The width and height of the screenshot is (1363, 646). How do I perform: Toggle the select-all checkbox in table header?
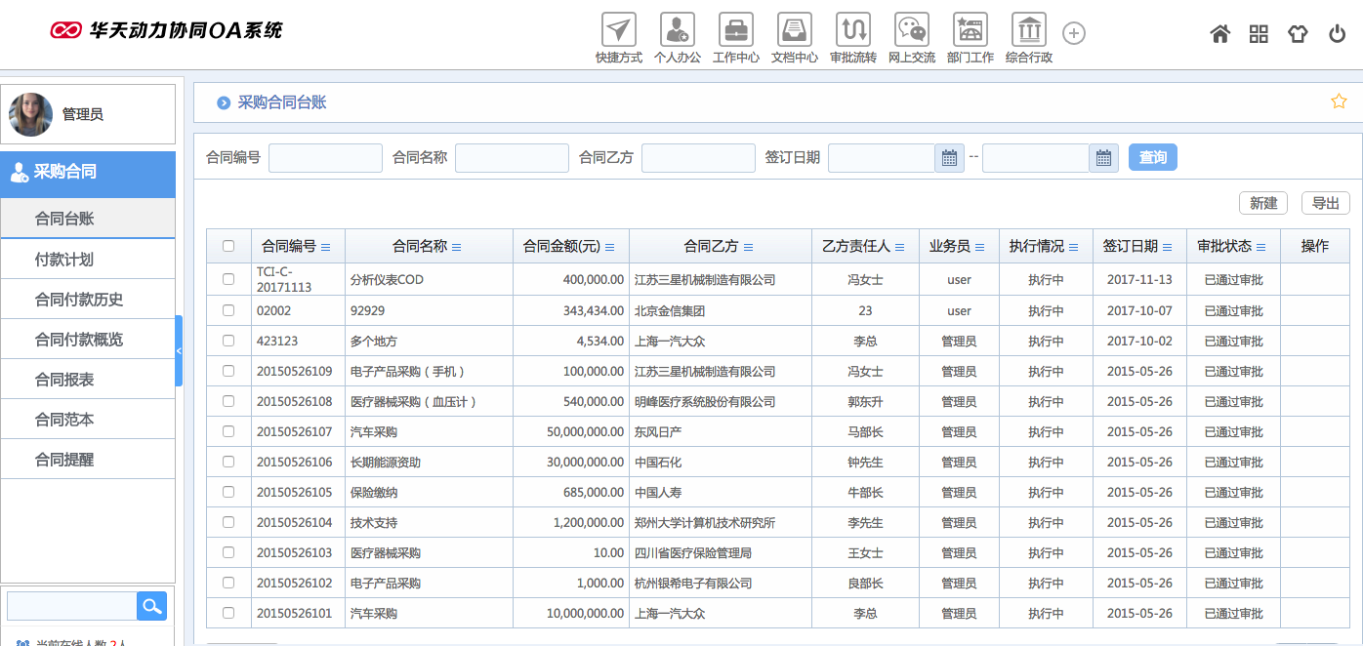tap(228, 247)
